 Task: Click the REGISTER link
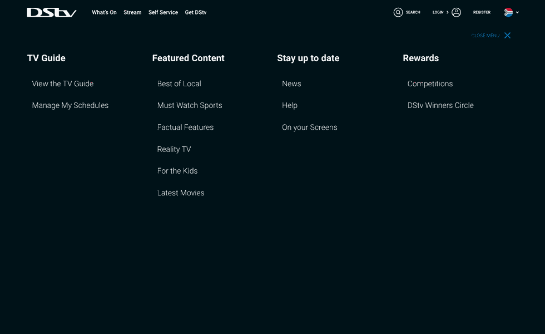(x=482, y=12)
